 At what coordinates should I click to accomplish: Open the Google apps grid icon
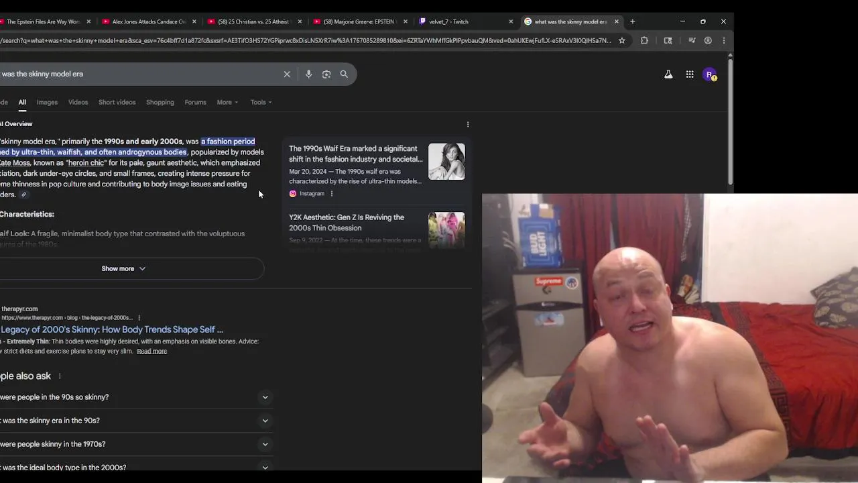point(690,74)
